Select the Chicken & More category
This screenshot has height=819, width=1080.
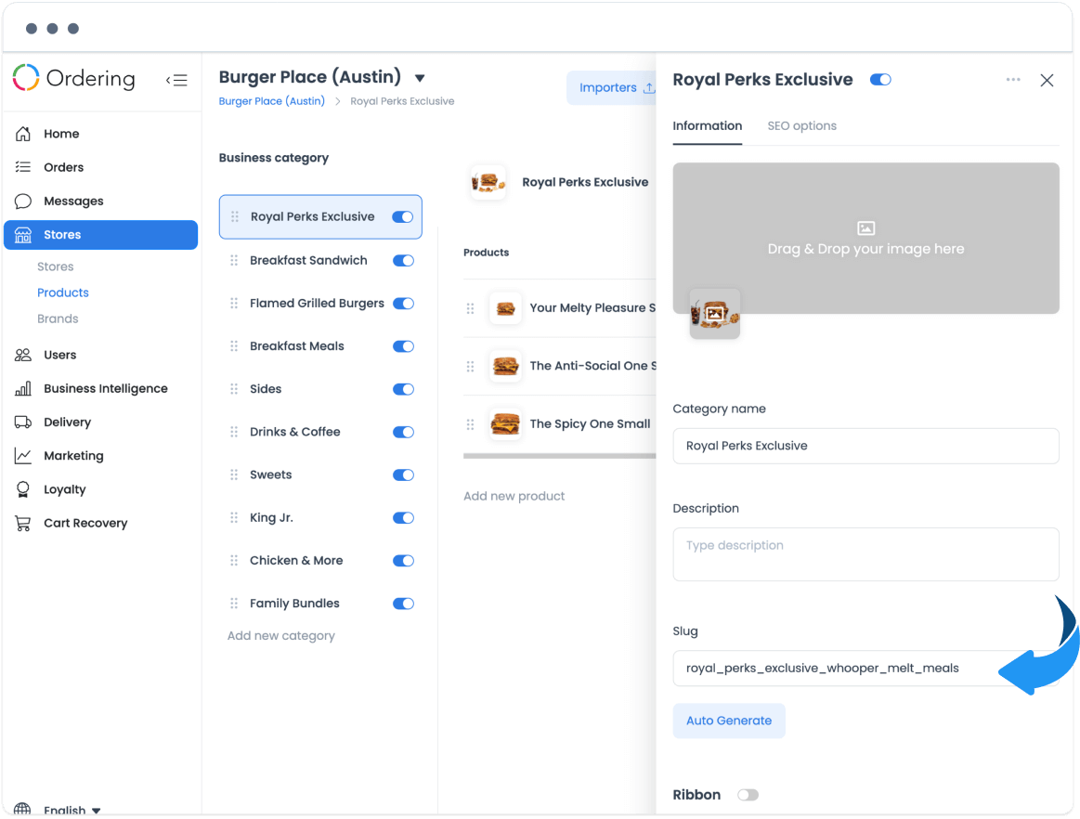pyautogui.click(x=296, y=561)
